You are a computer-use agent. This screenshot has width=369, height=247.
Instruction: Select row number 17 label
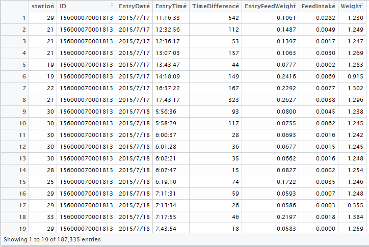pos(22,205)
